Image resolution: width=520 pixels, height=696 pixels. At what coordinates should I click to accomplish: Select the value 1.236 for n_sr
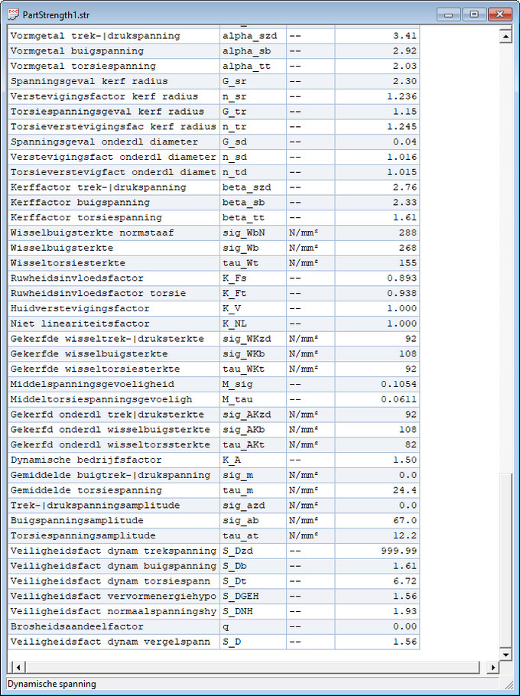pos(401,96)
